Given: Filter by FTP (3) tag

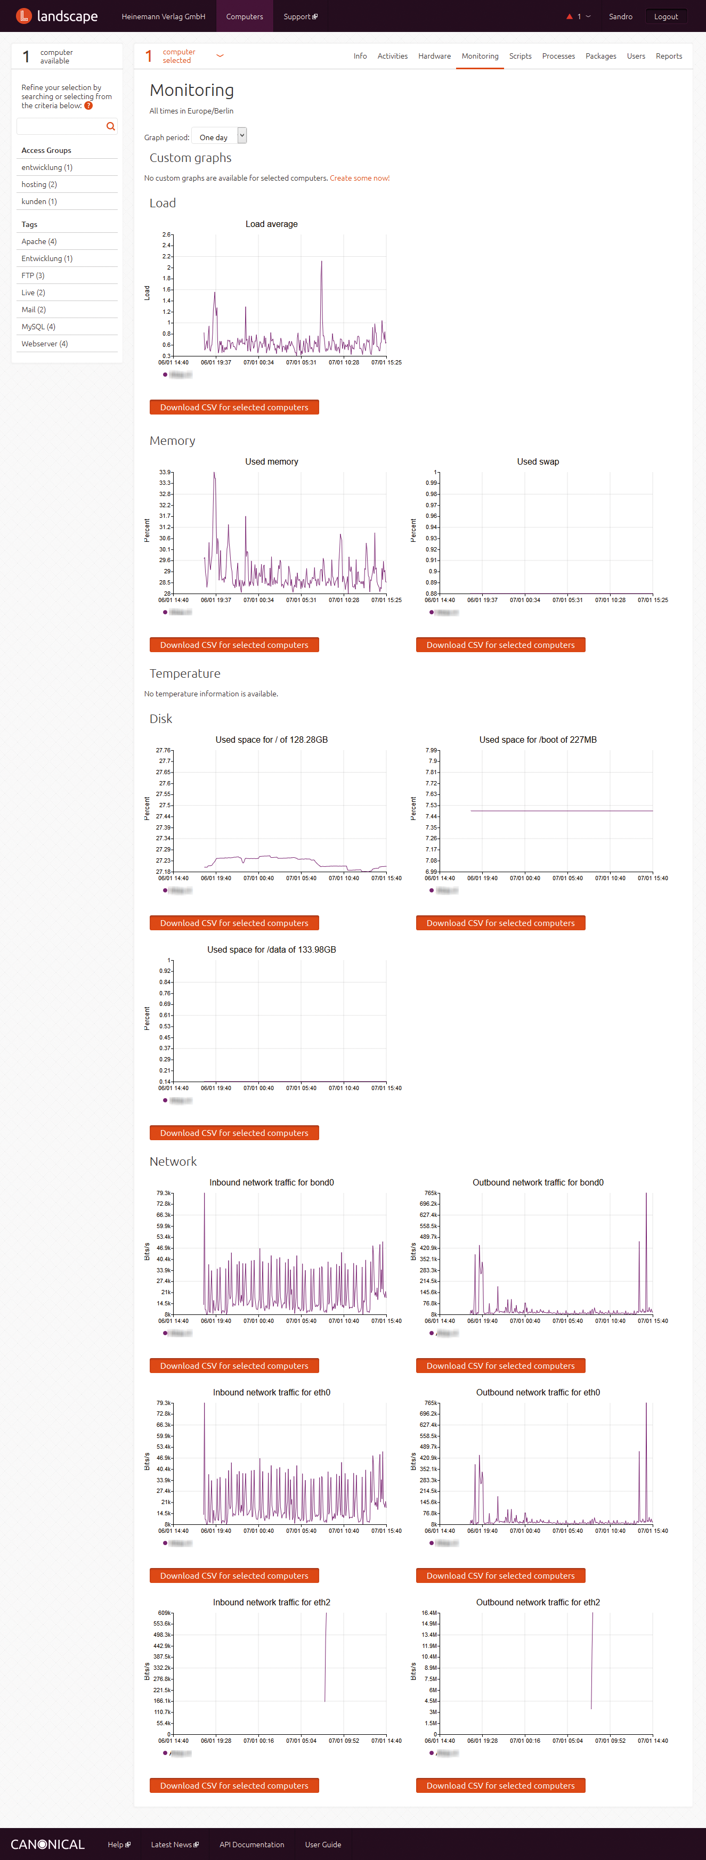Looking at the screenshot, I should pyautogui.click(x=33, y=276).
